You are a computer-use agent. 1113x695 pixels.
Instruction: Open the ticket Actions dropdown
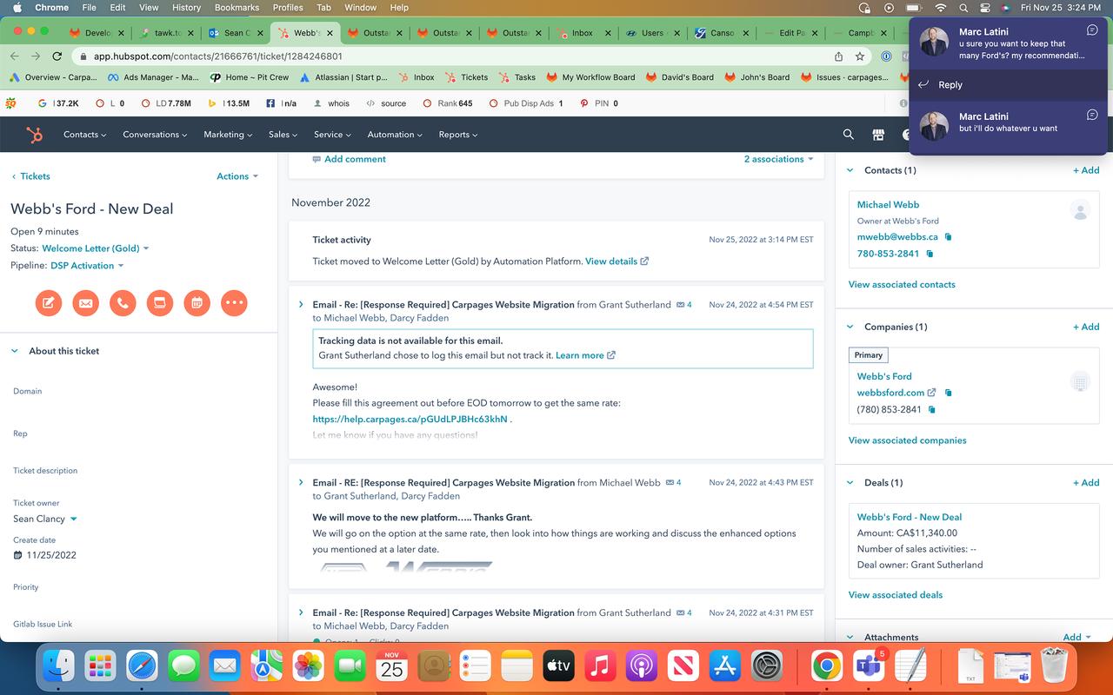click(237, 176)
